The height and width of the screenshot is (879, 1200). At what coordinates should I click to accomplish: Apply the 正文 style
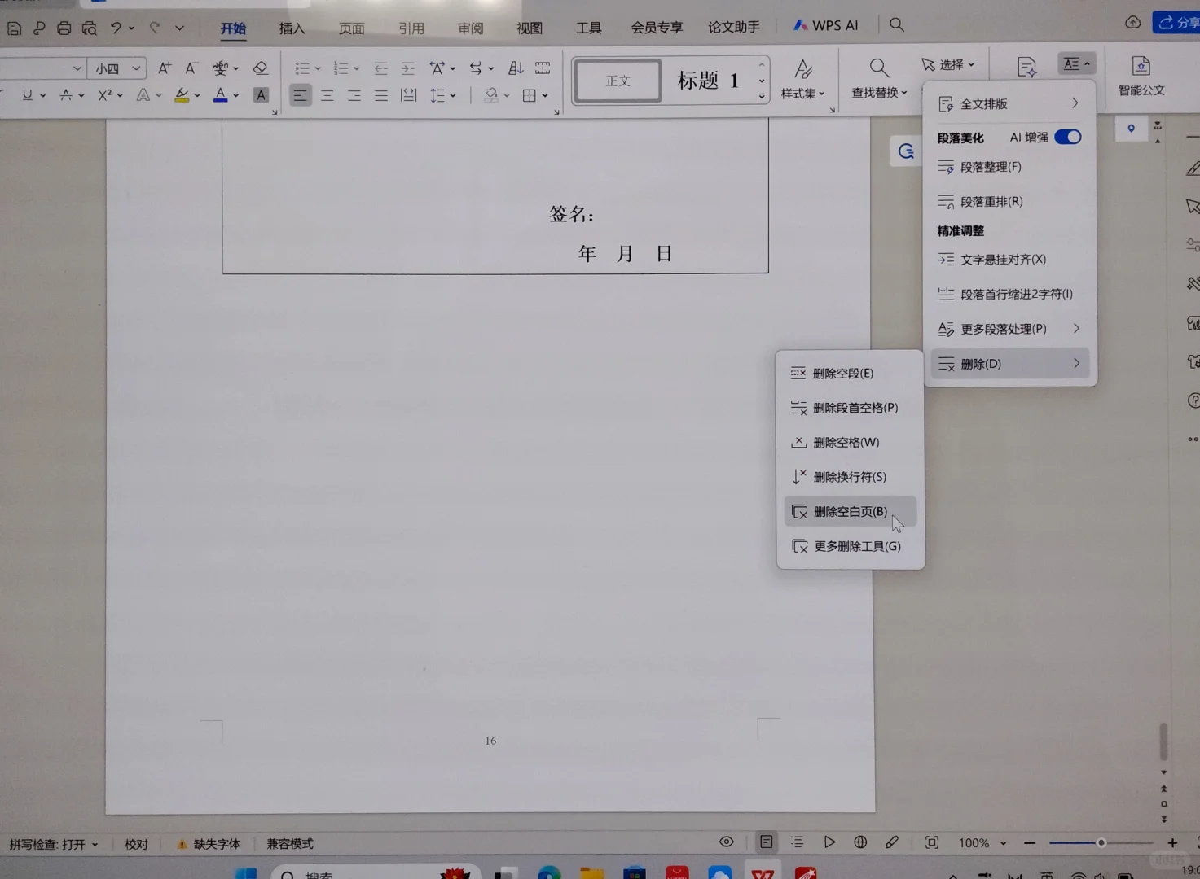(x=618, y=81)
